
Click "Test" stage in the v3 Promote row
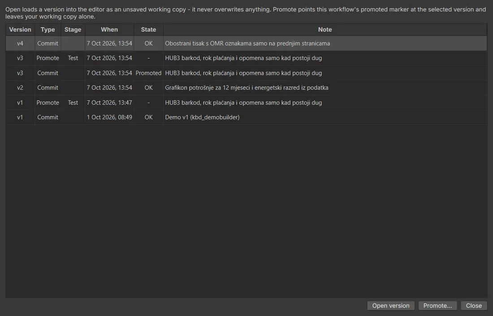(73, 58)
